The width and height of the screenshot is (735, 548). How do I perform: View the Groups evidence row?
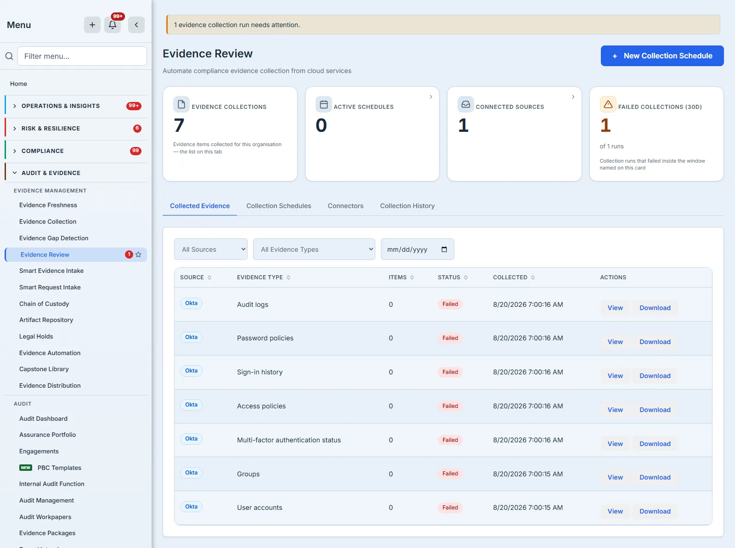pos(615,477)
